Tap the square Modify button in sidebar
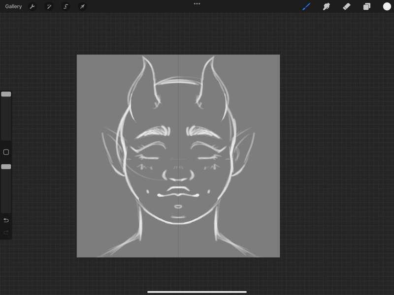 click(x=6, y=152)
